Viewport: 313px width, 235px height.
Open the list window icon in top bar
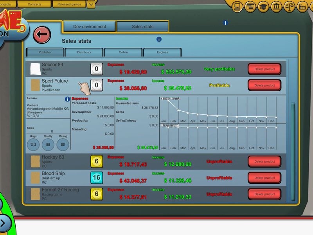[250, 7]
